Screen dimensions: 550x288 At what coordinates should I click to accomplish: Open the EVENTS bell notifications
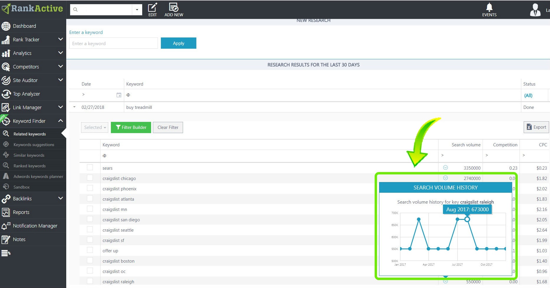click(489, 10)
